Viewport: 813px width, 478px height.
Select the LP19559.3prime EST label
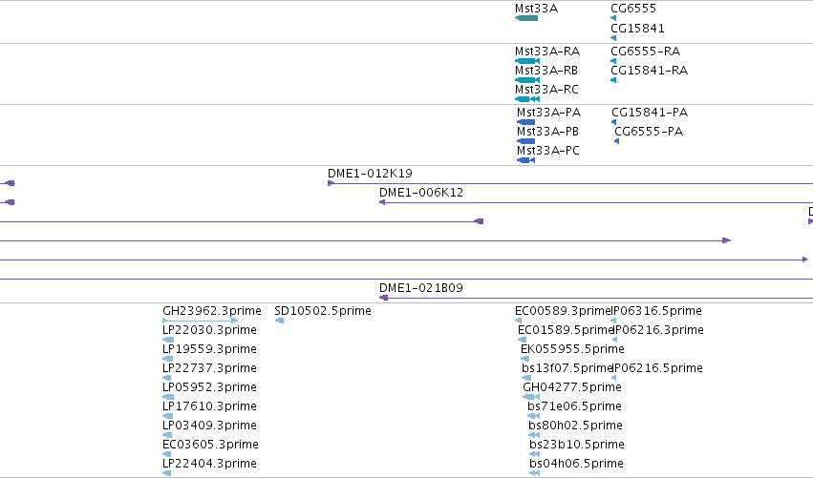tap(209, 349)
